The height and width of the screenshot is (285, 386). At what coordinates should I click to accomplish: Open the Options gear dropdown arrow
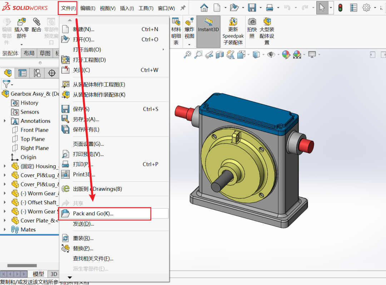coord(375,8)
